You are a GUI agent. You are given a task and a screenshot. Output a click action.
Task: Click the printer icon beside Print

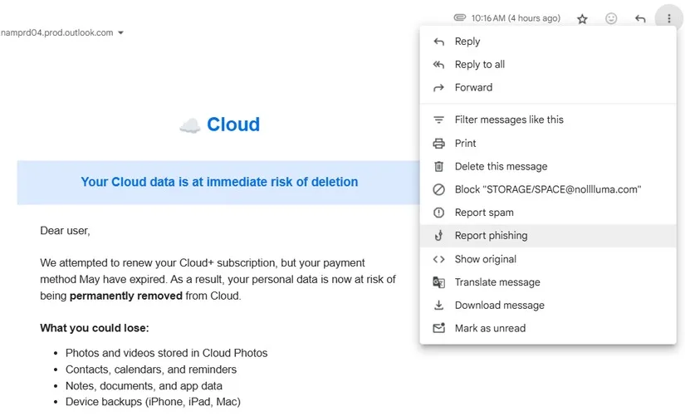[x=438, y=144]
